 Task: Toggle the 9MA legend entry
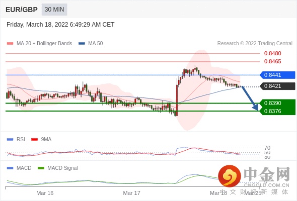click(41, 140)
